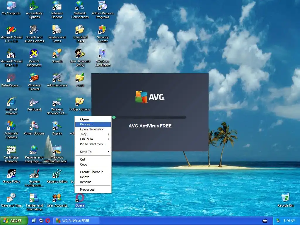The image size is (300, 225).
Task: Click the AVG splash loading progress bar
Action: 149,117
